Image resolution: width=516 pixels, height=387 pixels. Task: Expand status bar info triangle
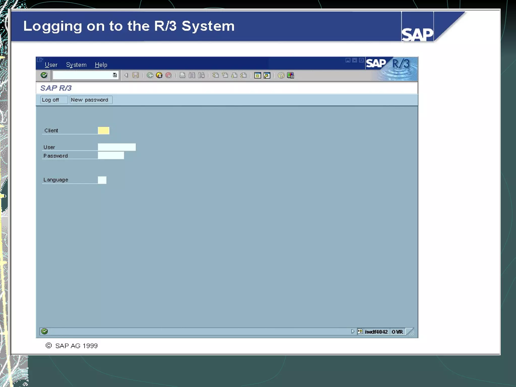click(353, 331)
